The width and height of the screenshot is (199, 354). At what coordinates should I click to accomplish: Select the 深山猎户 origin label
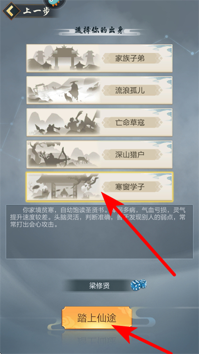(130, 155)
